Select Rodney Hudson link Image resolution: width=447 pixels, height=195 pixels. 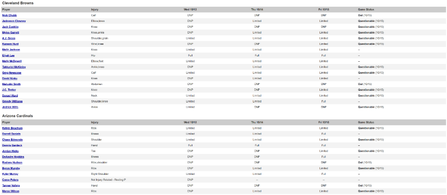coord(12,162)
